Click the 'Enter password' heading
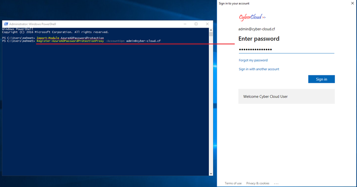The image size is (357, 187). click(259, 38)
